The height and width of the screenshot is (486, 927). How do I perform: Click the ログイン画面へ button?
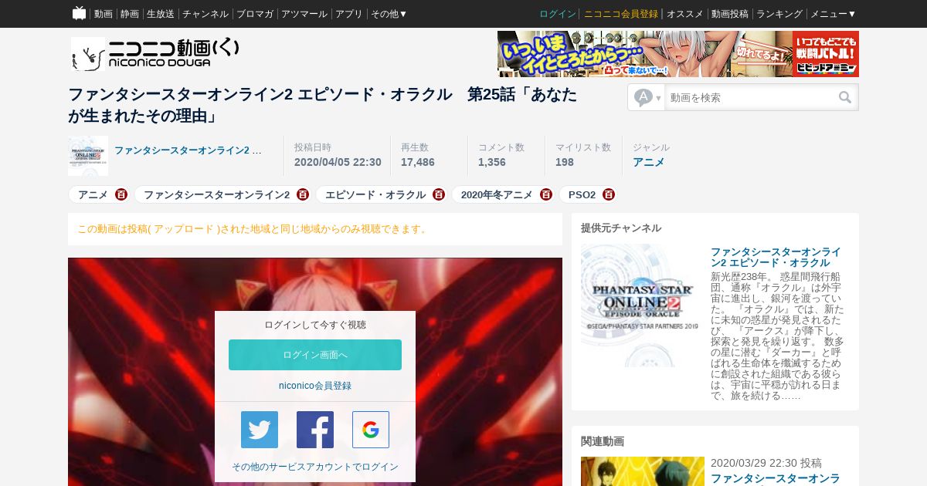(315, 355)
